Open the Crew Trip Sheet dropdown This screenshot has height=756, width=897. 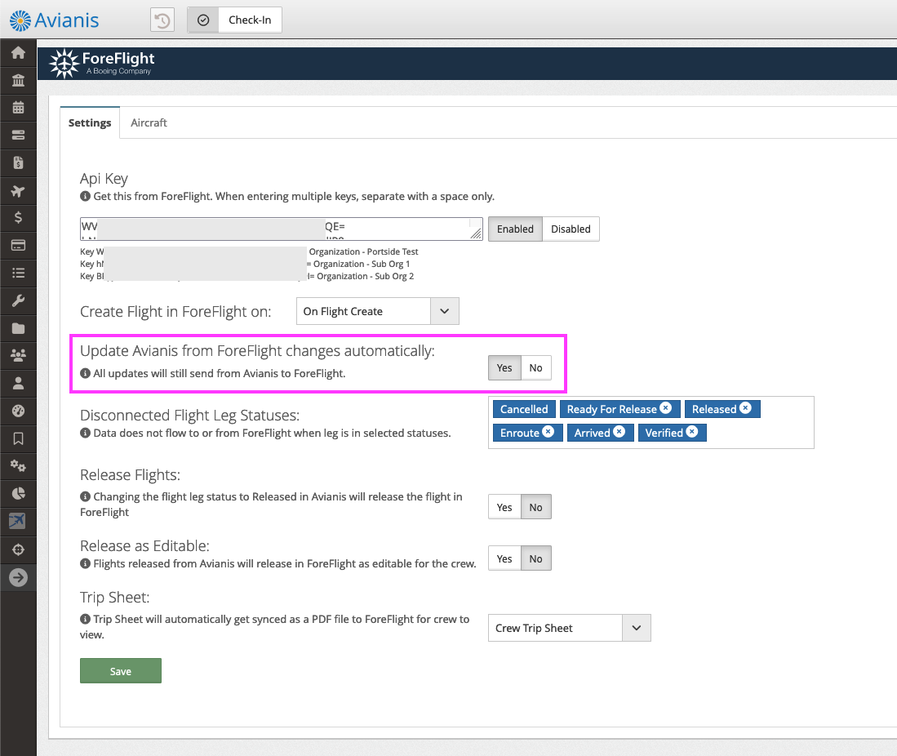click(x=569, y=628)
